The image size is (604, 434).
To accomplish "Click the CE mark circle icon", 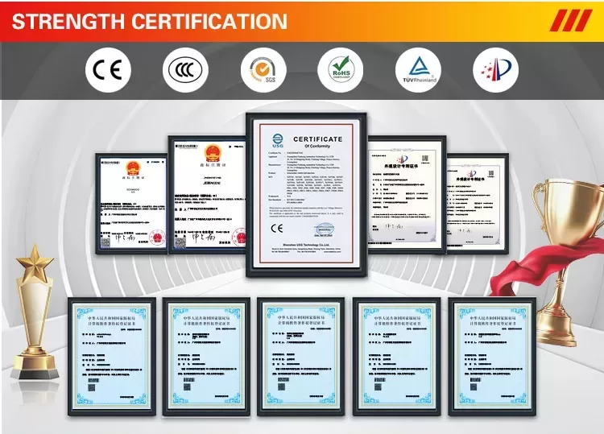I will tap(108, 70).
